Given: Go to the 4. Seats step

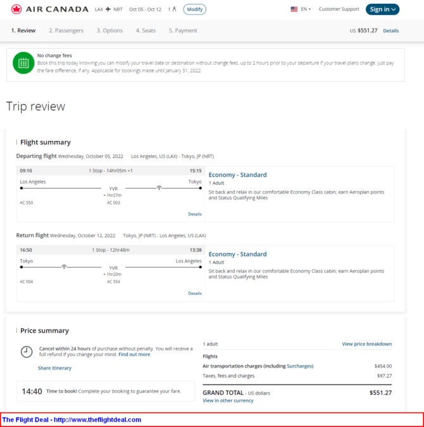Looking at the screenshot, I should 146,30.
